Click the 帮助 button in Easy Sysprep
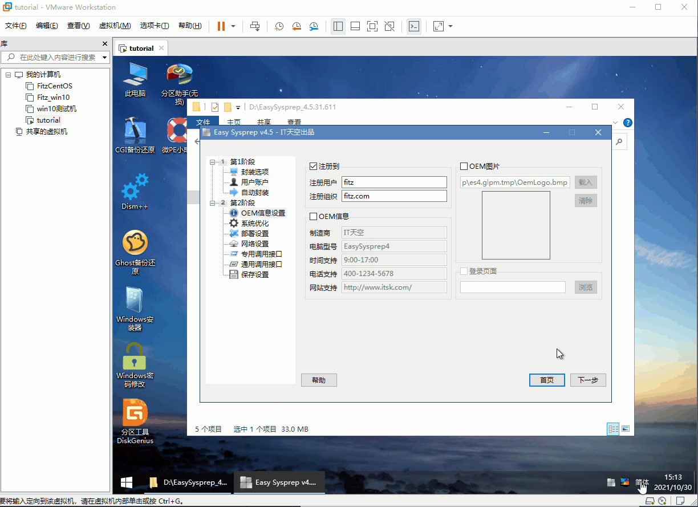Image resolution: width=698 pixels, height=507 pixels. click(319, 380)
